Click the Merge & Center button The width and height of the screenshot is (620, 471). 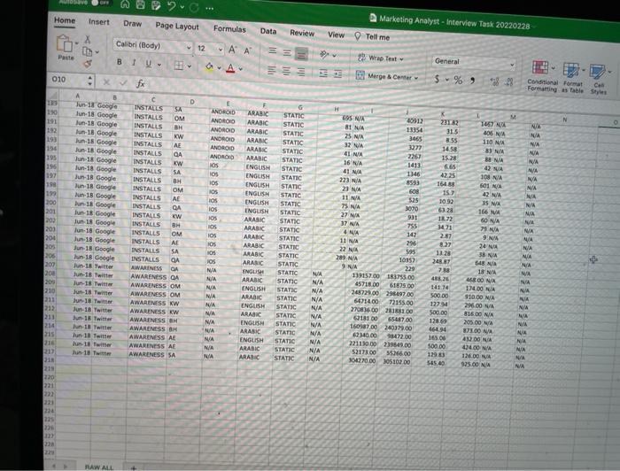387,76
